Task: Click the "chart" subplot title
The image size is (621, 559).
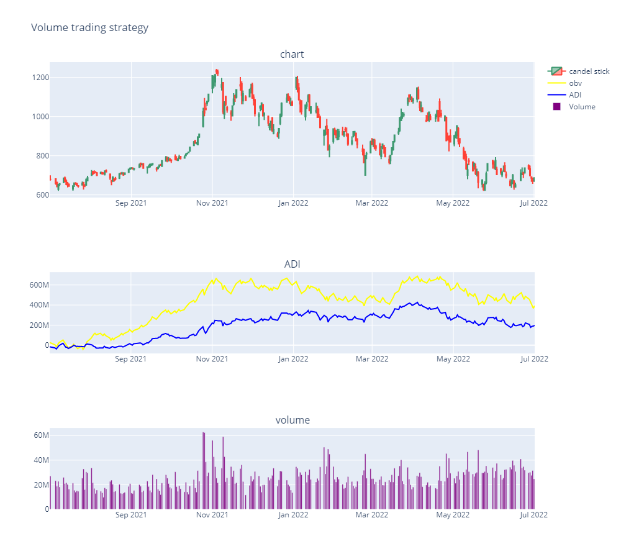Action: 292,55
